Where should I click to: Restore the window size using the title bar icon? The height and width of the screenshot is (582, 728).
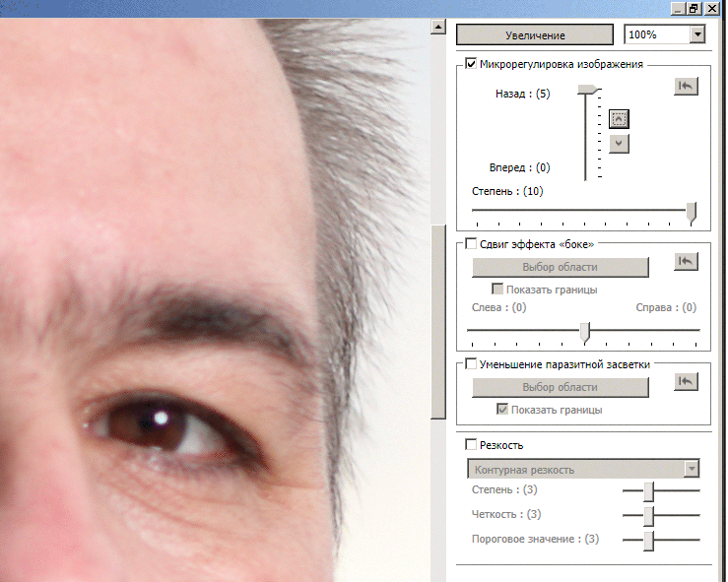point(694,8)
